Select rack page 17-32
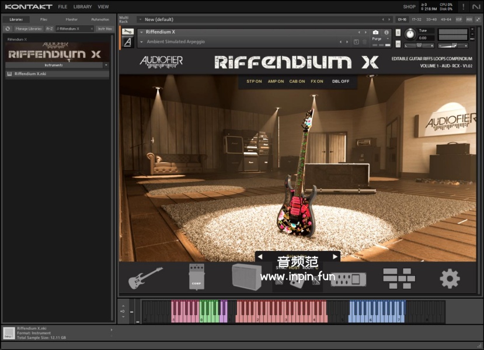 [416, 19]
